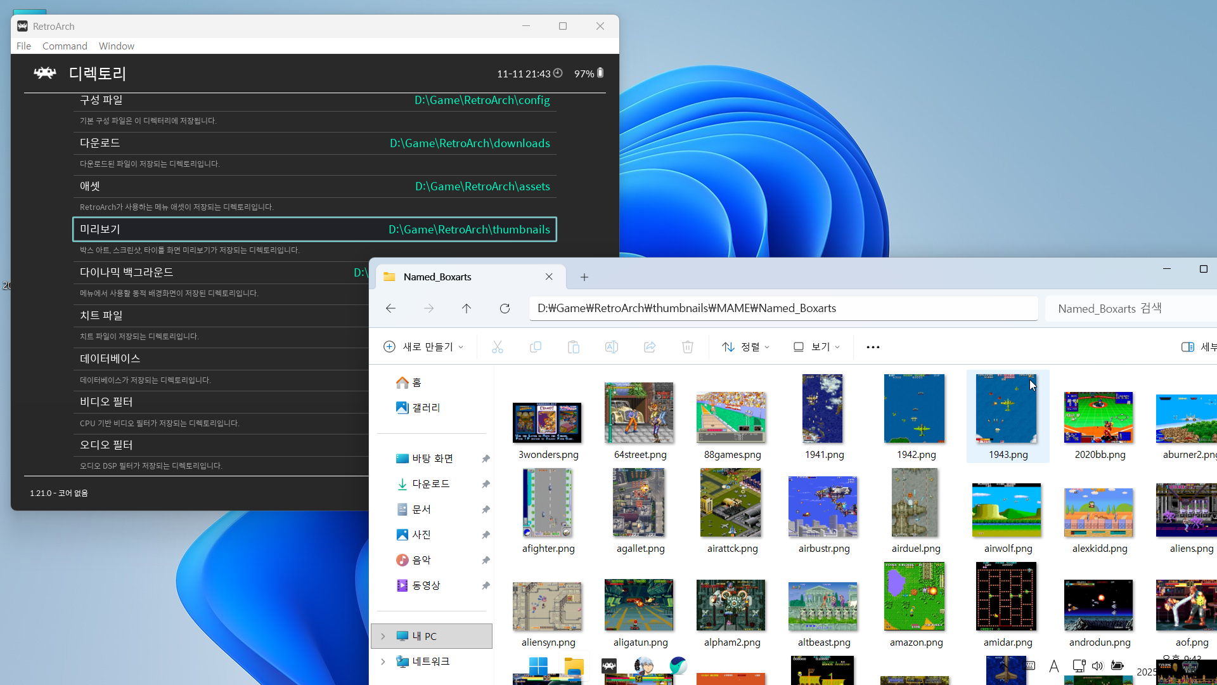Open the 보기 view dropdown
This screenshot has width=1217, height=685.
tap(816, 347)
